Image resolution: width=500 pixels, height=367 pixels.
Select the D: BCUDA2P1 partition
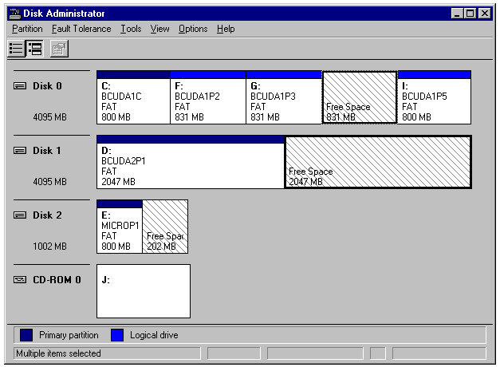point(190,165)
